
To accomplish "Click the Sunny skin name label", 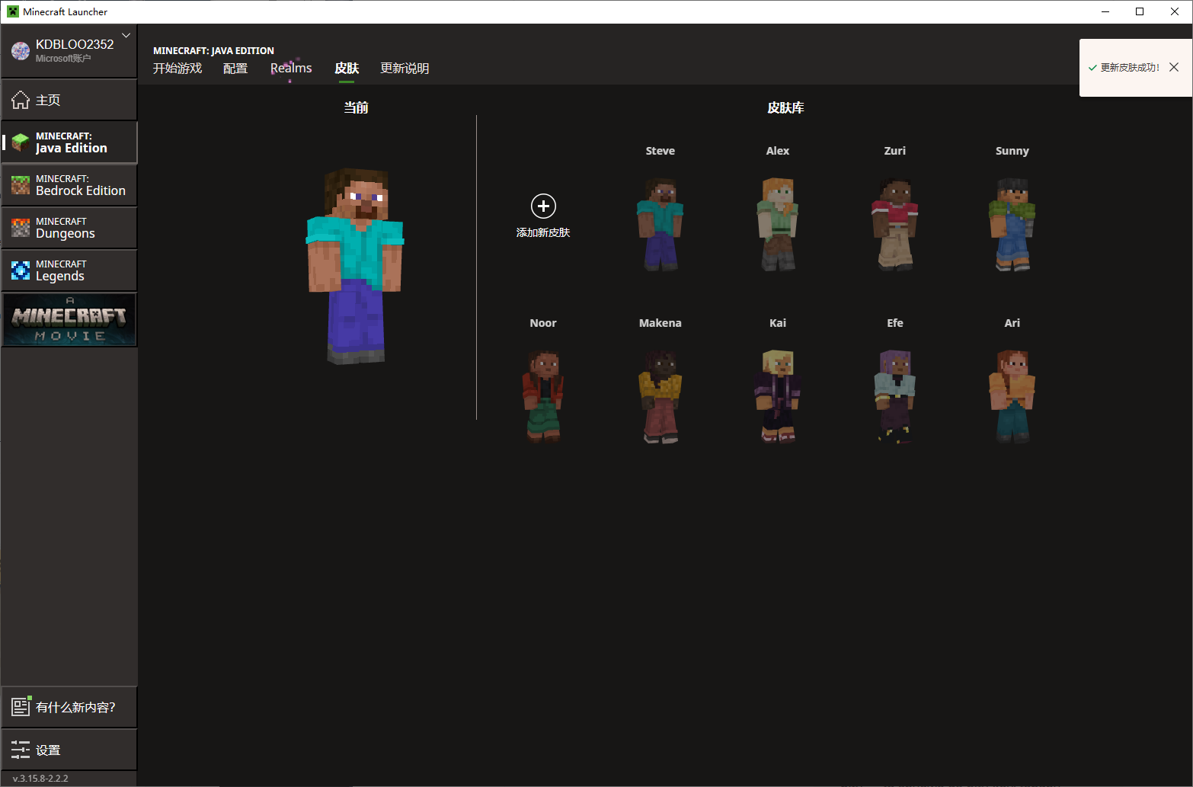I will 1012,151.
